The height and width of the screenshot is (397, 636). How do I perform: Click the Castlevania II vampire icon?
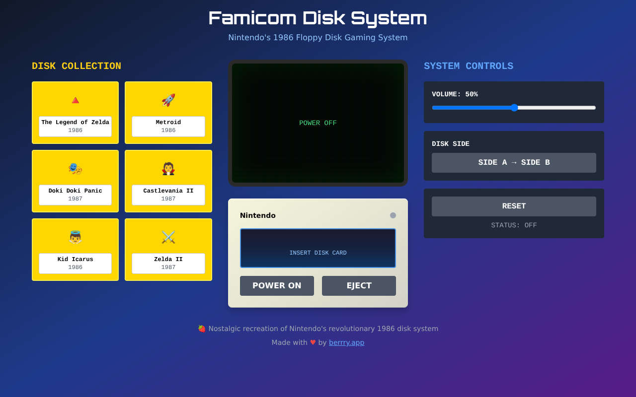(x=168, y=168)
